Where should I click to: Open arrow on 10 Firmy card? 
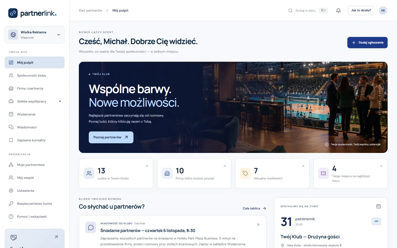pyautogui.click(x=225, y=166)
